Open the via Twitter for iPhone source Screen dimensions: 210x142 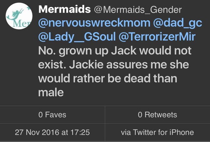[157, 133]
